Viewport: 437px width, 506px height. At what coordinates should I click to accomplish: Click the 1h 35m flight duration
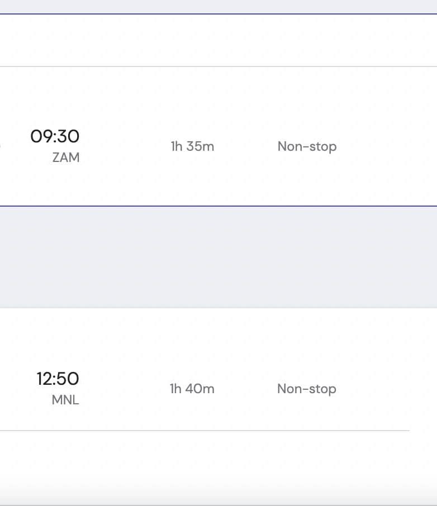click(x=192, y=146)
